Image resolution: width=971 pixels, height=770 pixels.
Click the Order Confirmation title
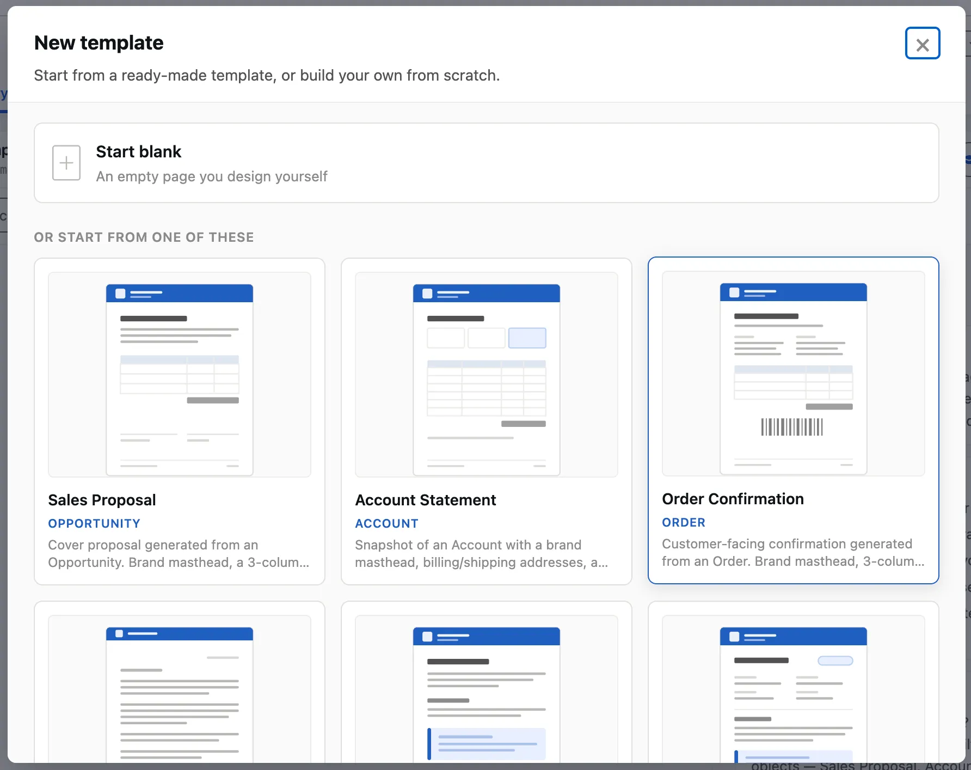(x=733, y=499)
